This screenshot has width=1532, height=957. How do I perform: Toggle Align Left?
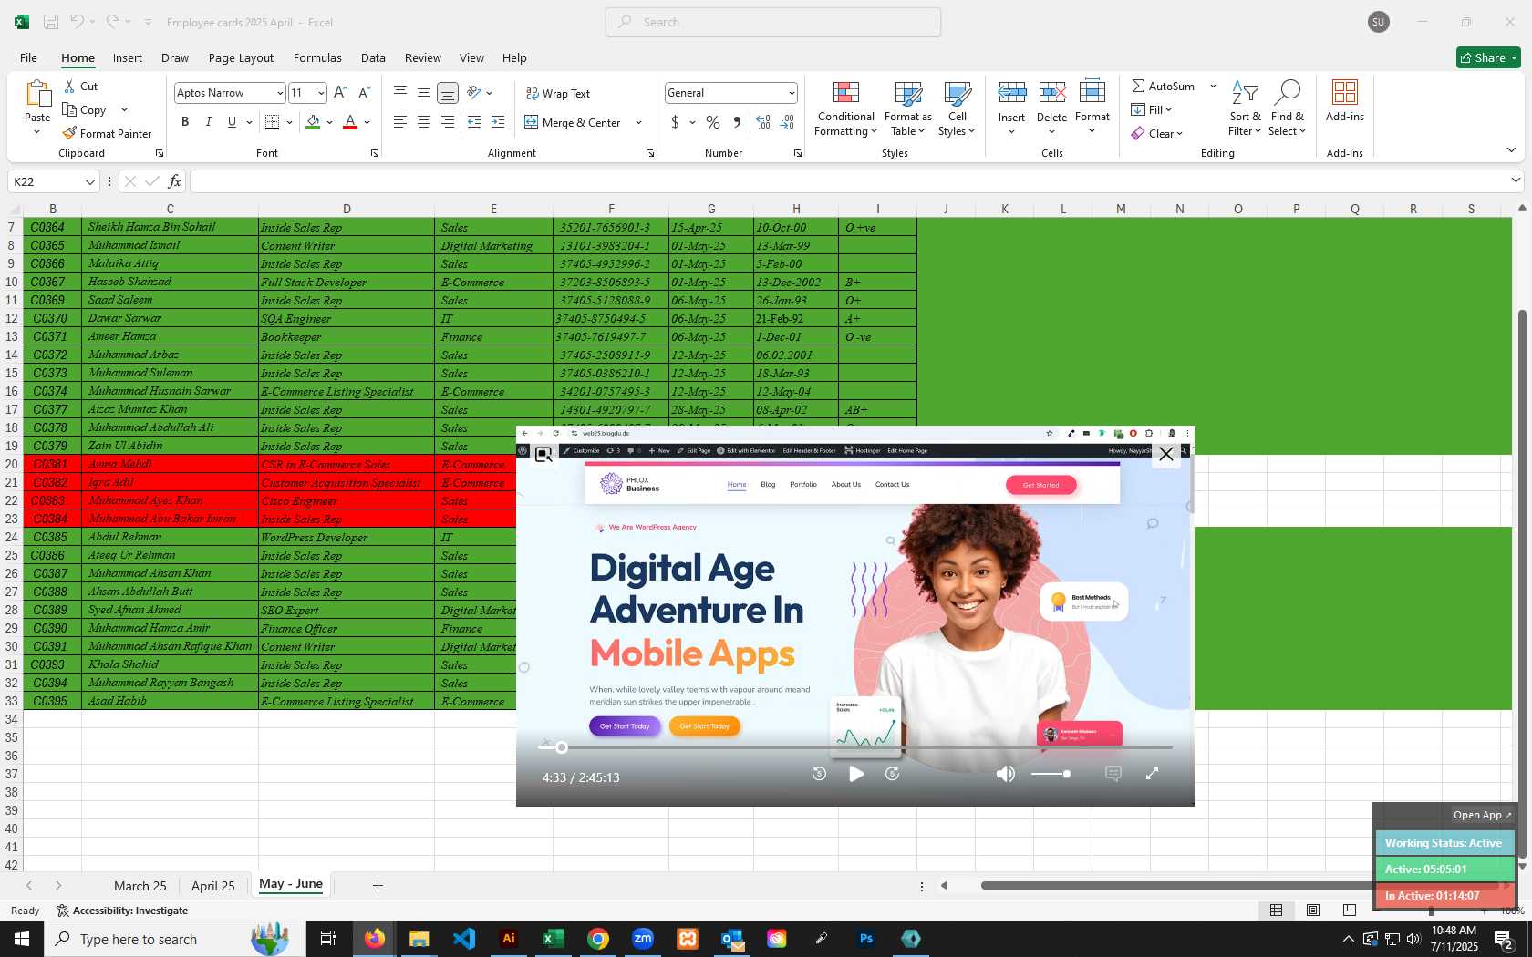(x=400, y=122)
